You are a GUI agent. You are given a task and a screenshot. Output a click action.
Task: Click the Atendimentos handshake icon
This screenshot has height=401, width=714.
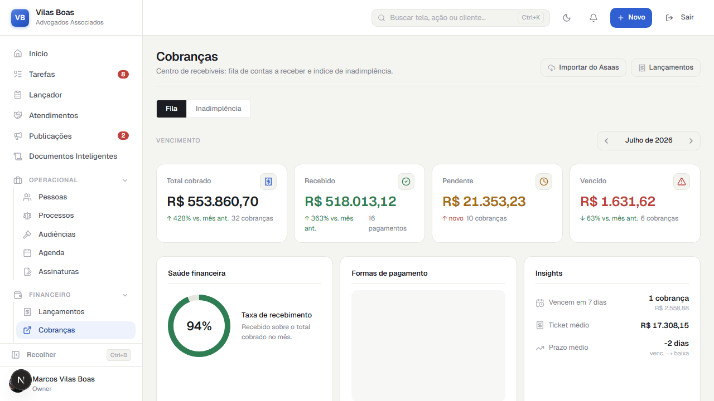18,116
